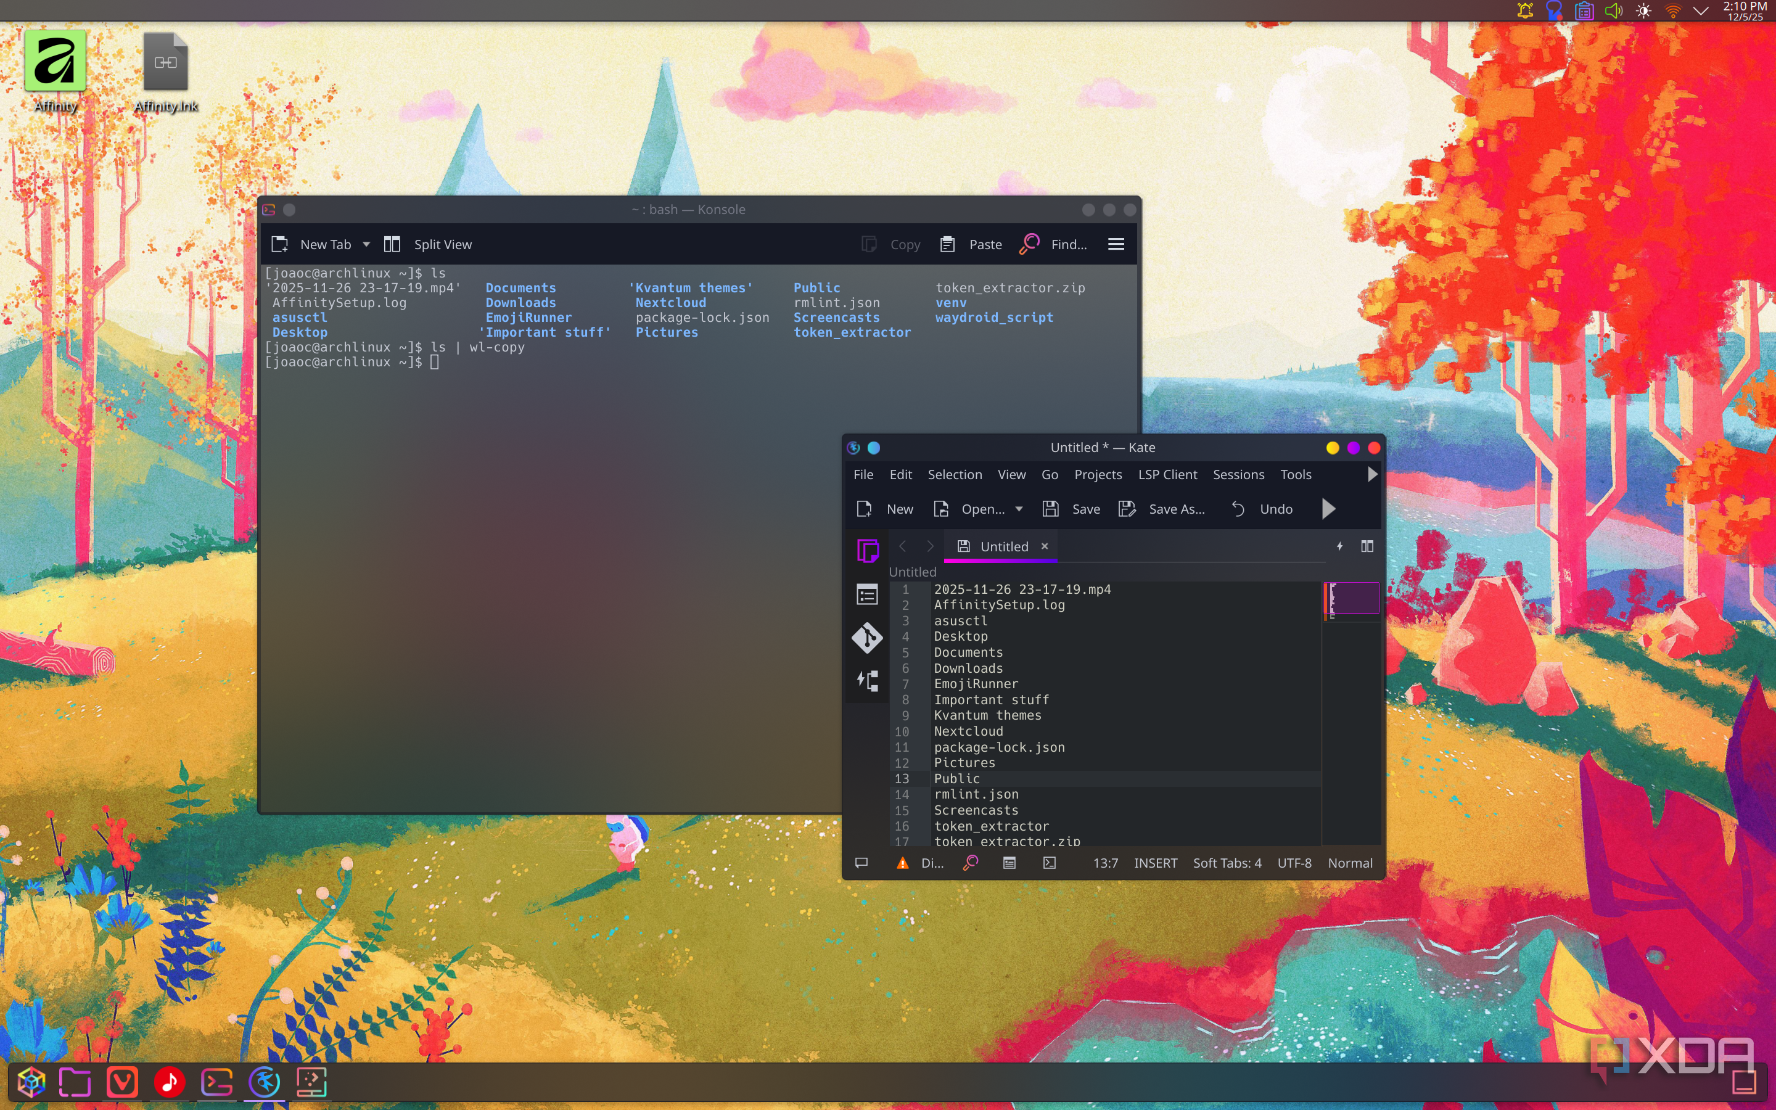Open the Documents sidebar panel in Kate

tap(868, 550)
